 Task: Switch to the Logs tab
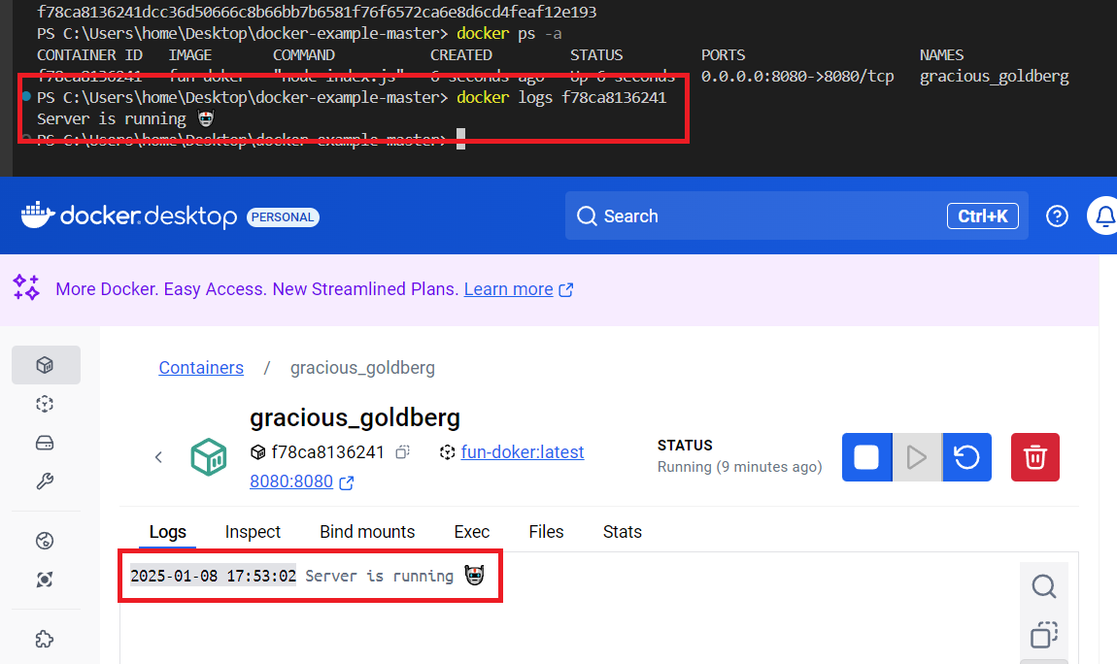[x=167, y=532]
